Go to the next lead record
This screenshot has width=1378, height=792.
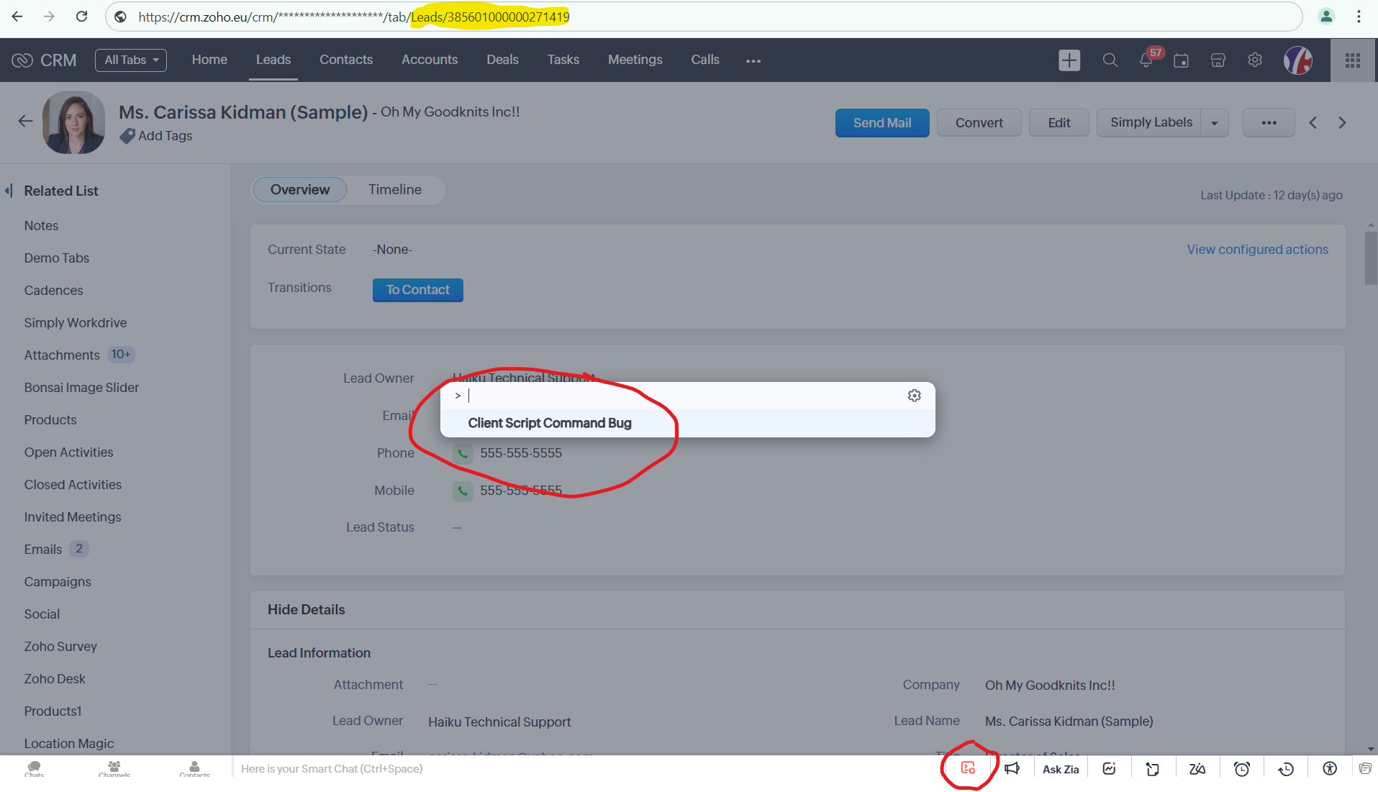tap(1342, 123)
